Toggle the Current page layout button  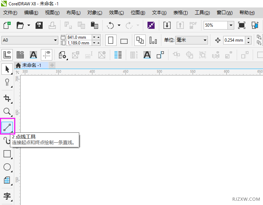point(153,40)
